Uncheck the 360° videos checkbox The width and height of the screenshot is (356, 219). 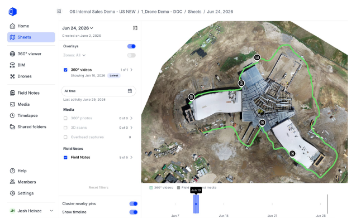click(x=65, y=70)
